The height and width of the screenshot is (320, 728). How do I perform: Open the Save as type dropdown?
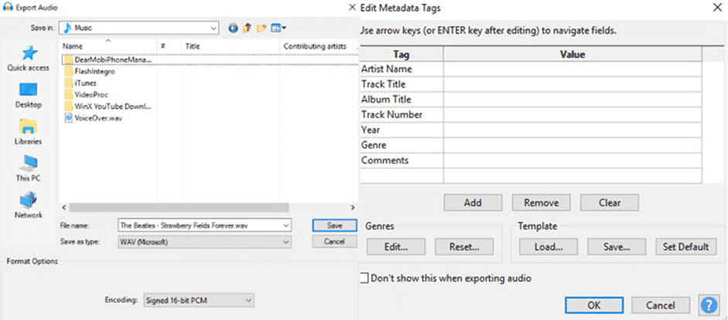click(286, 242)
